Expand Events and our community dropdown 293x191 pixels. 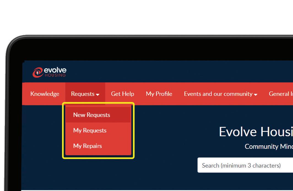(221, 94)
